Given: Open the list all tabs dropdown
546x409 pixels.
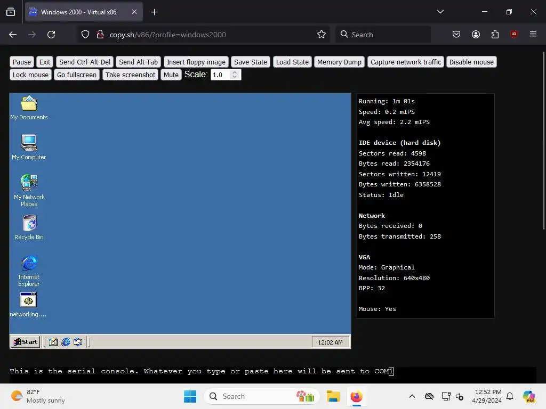Looking at the screenshot, I should (440, 12).
